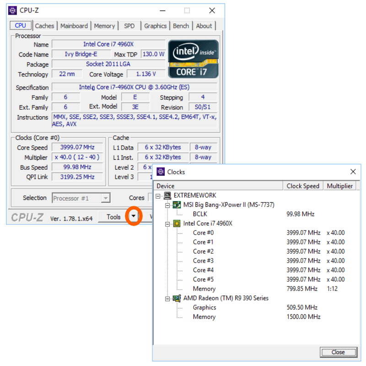Image resolution: width=366 pixels, height=366 pixels.
Task: Open the SPD tab
Action: 129,26
